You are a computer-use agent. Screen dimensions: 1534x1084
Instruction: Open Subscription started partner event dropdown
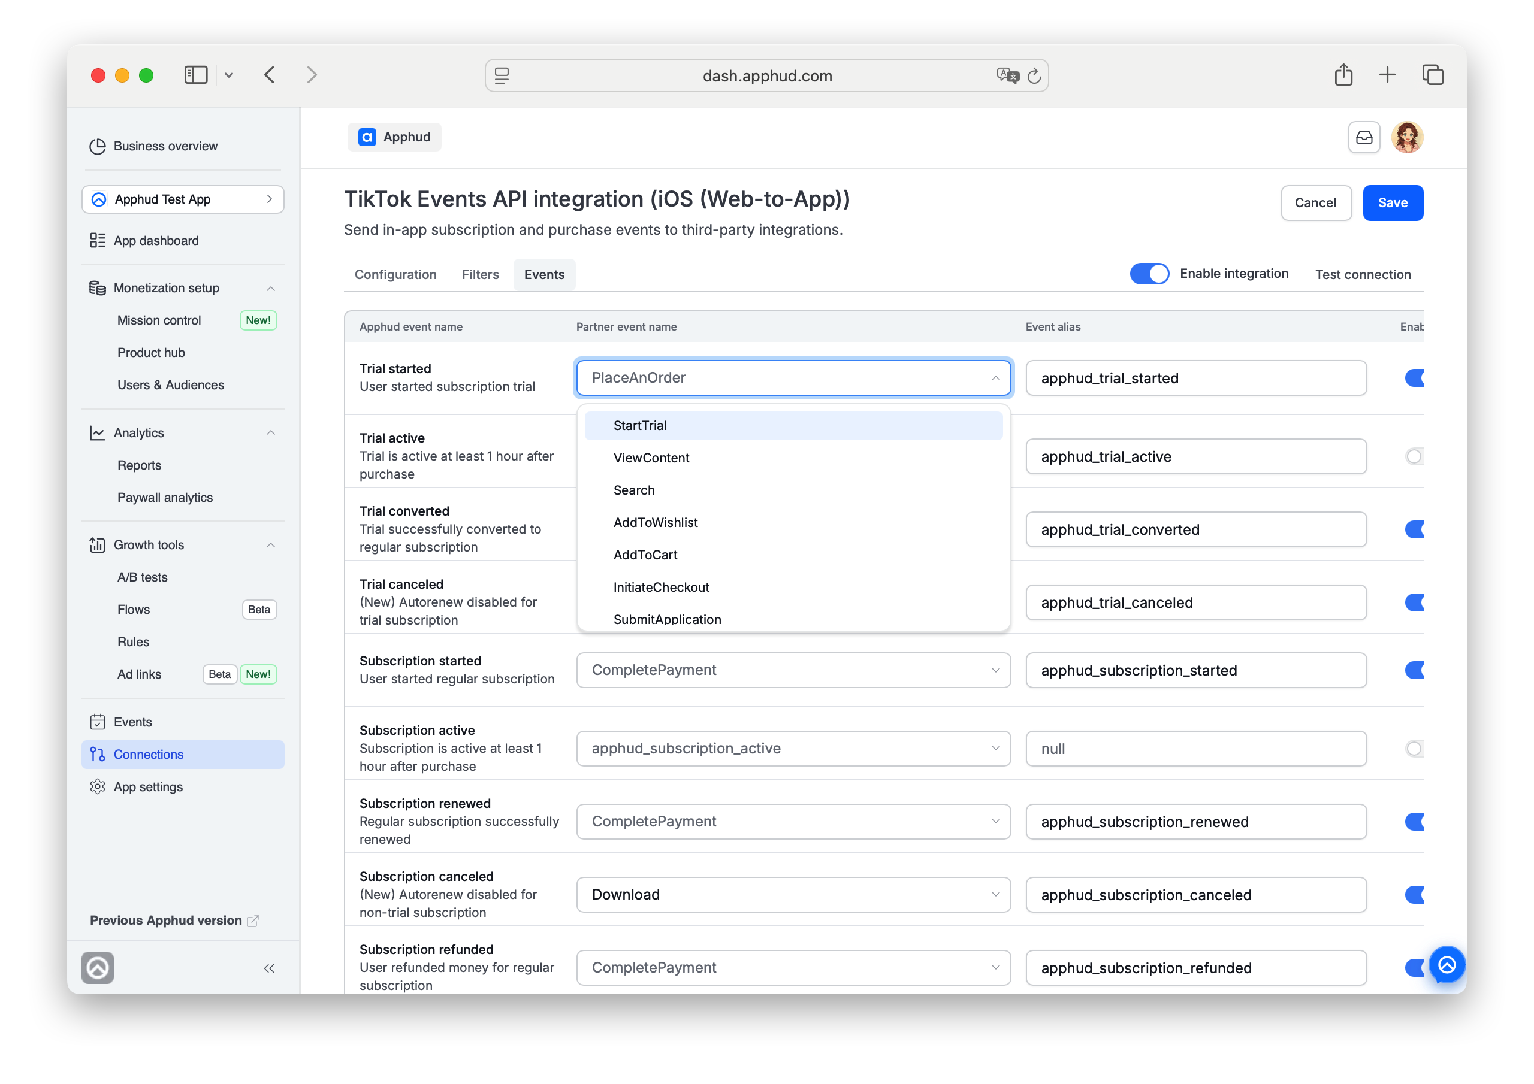[x=793, y=670]
